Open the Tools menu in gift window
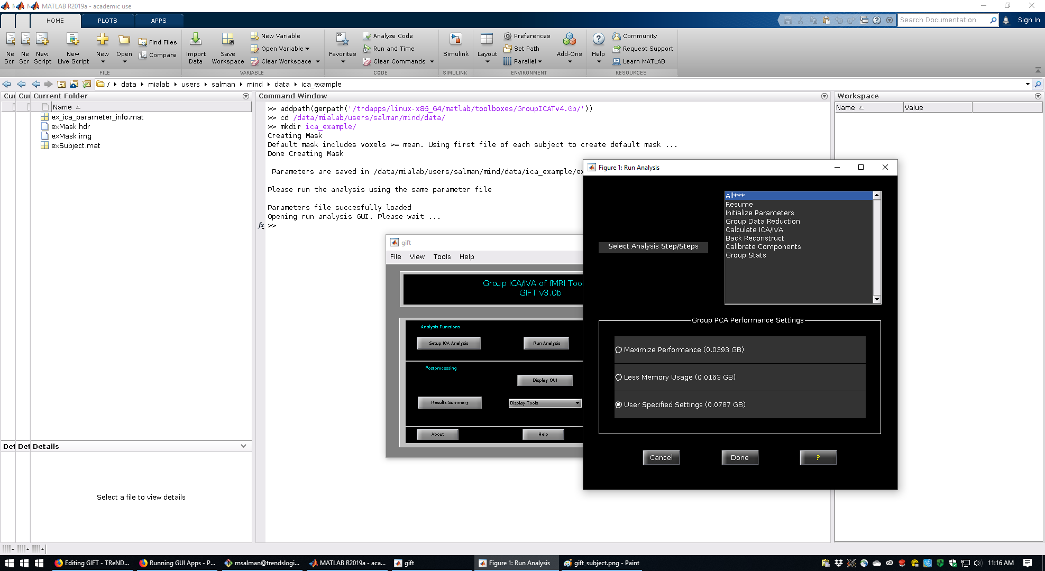Screen dimensions: 1045x571 pyautogui.click(x=442, y=257)
